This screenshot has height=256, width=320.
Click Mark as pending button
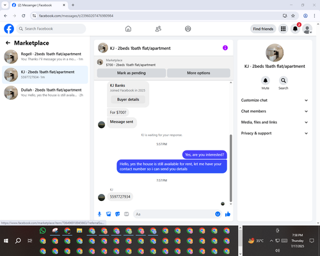tap(131, 73)
